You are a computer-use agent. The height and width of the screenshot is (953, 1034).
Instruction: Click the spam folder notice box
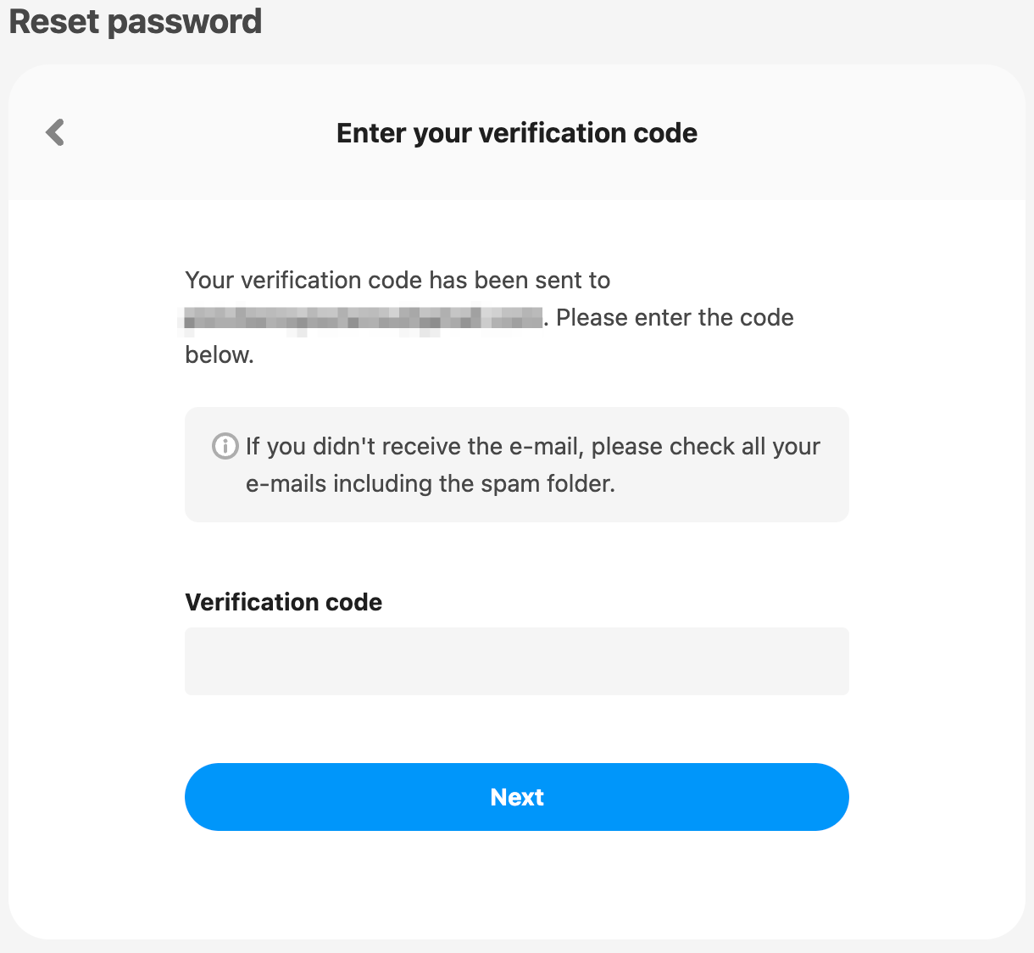click(517, 465)
